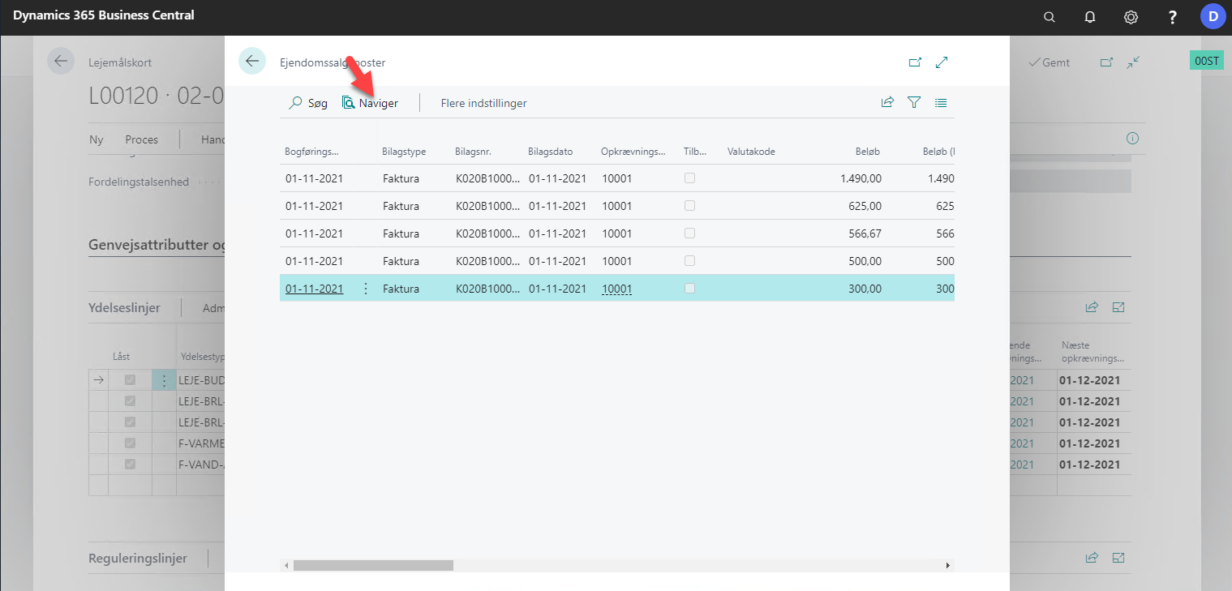Toggle Låst checkbox in the LEJE-BUD row
This screenshot has height=591, width=1232.
130,380
